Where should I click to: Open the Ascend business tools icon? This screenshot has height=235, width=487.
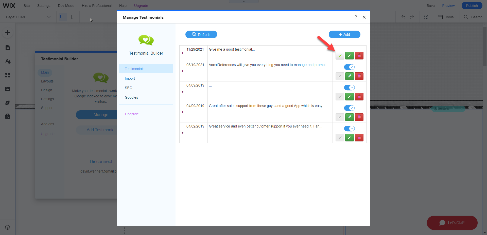(x=8, y=116)
